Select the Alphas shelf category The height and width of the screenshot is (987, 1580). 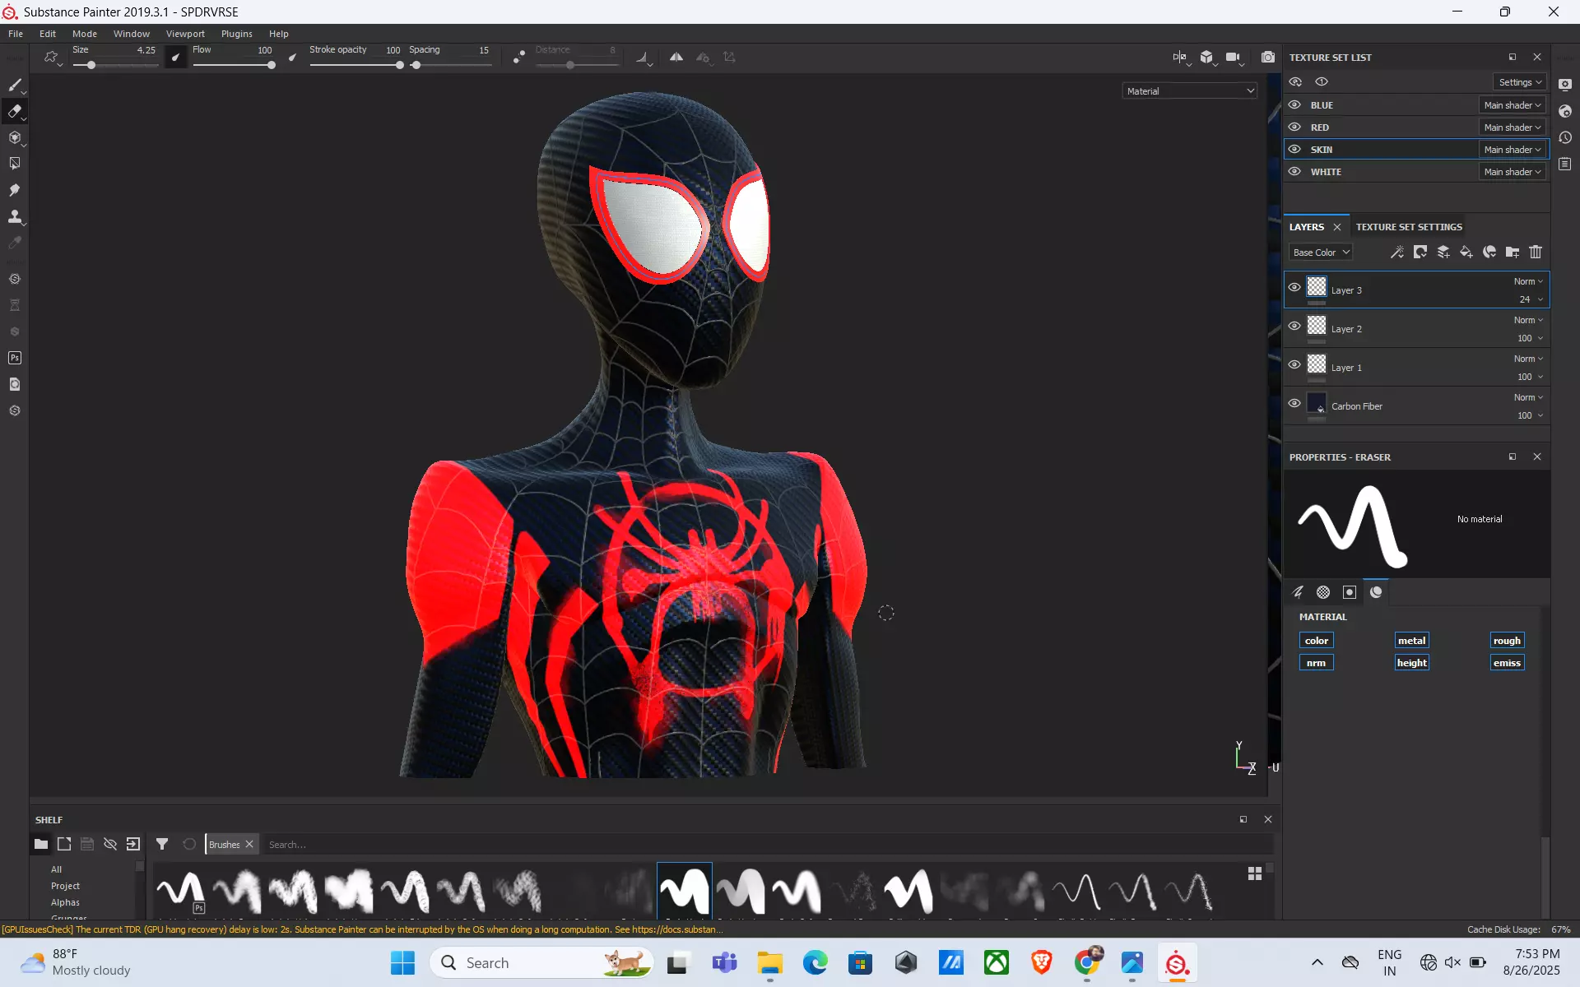pyautogui.click(x=65, y=902)
